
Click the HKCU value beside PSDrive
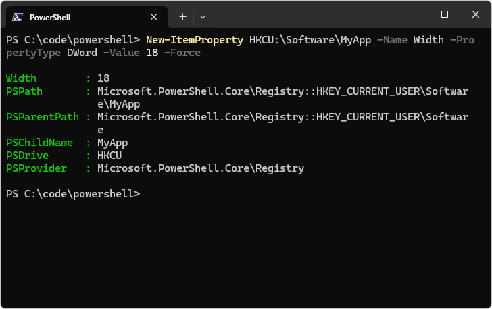[109, 156]
